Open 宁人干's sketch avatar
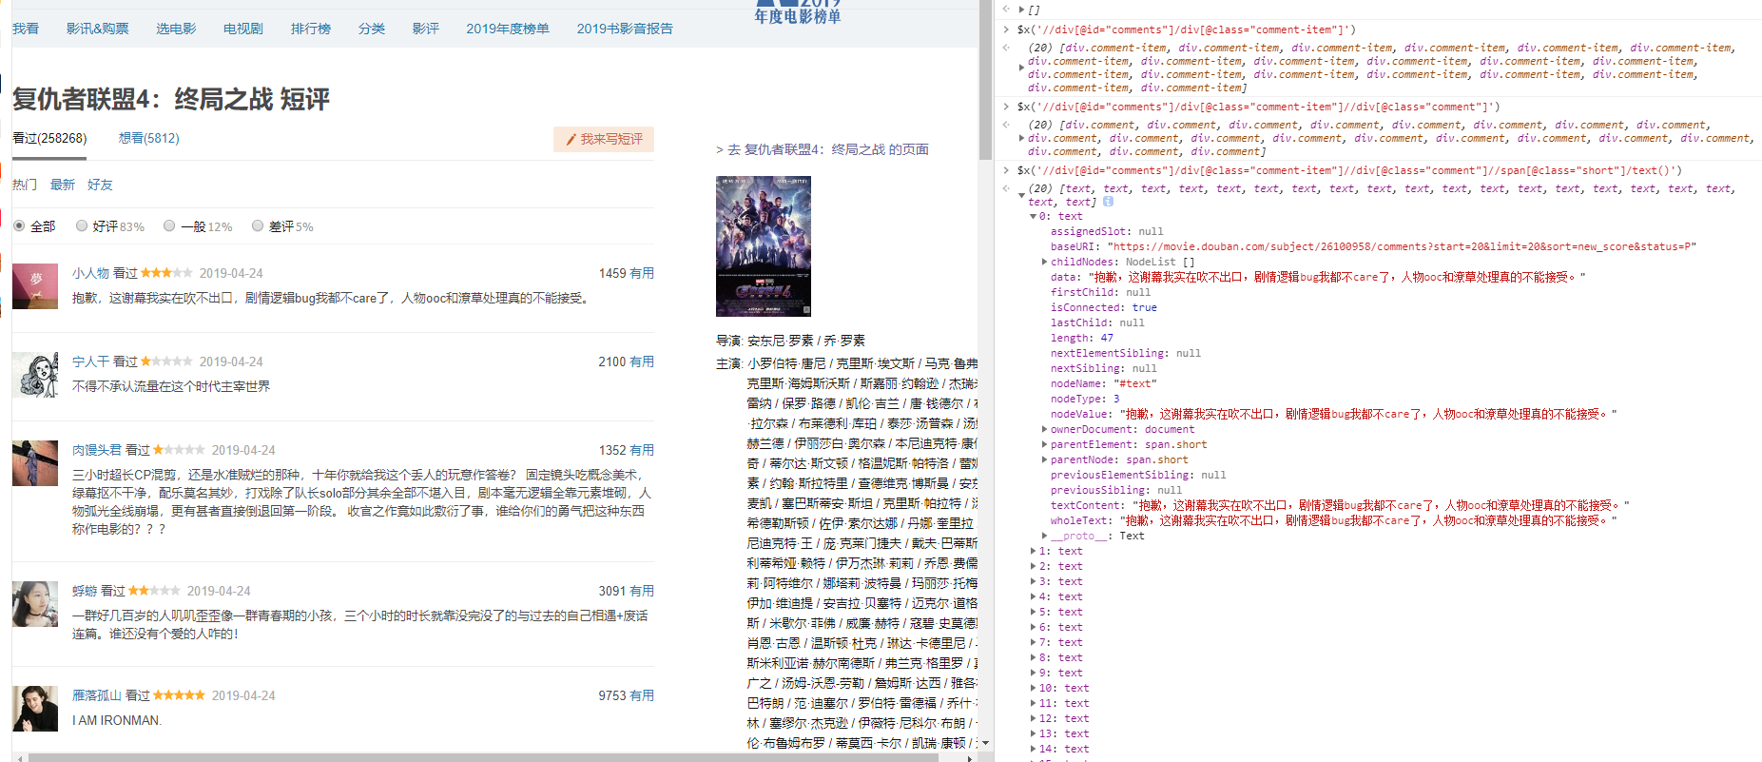 coord(35,375)
